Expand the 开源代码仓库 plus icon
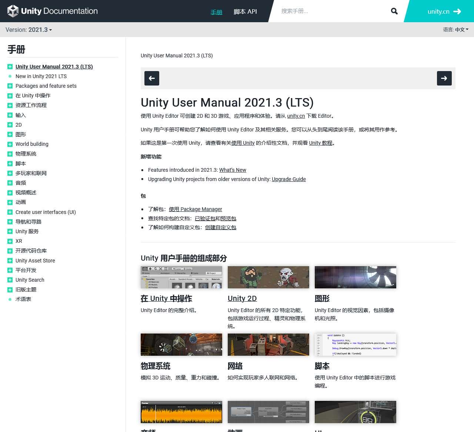Viewport: 474px width, 432px height. click(x=10, y=251)
